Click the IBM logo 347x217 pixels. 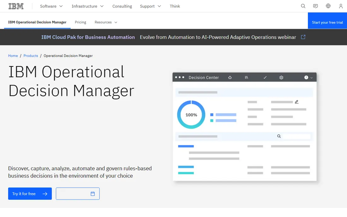16,6
